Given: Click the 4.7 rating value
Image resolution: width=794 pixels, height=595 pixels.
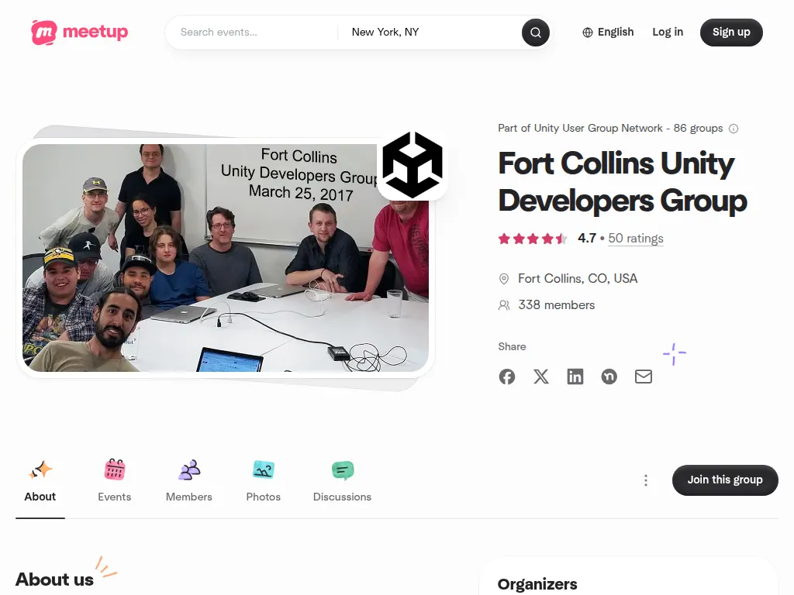Looking at the screenshot, I should coord(587,239).
